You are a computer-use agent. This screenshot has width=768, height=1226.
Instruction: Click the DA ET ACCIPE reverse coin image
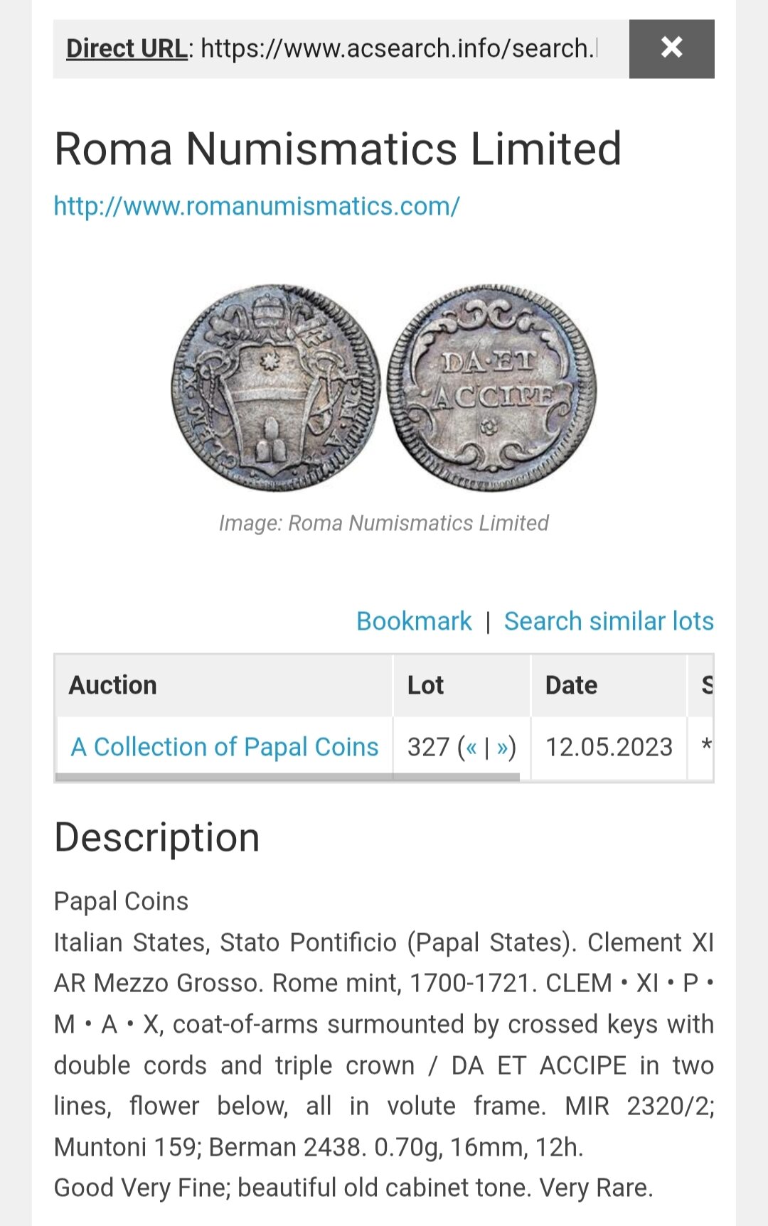pos(492,387)
